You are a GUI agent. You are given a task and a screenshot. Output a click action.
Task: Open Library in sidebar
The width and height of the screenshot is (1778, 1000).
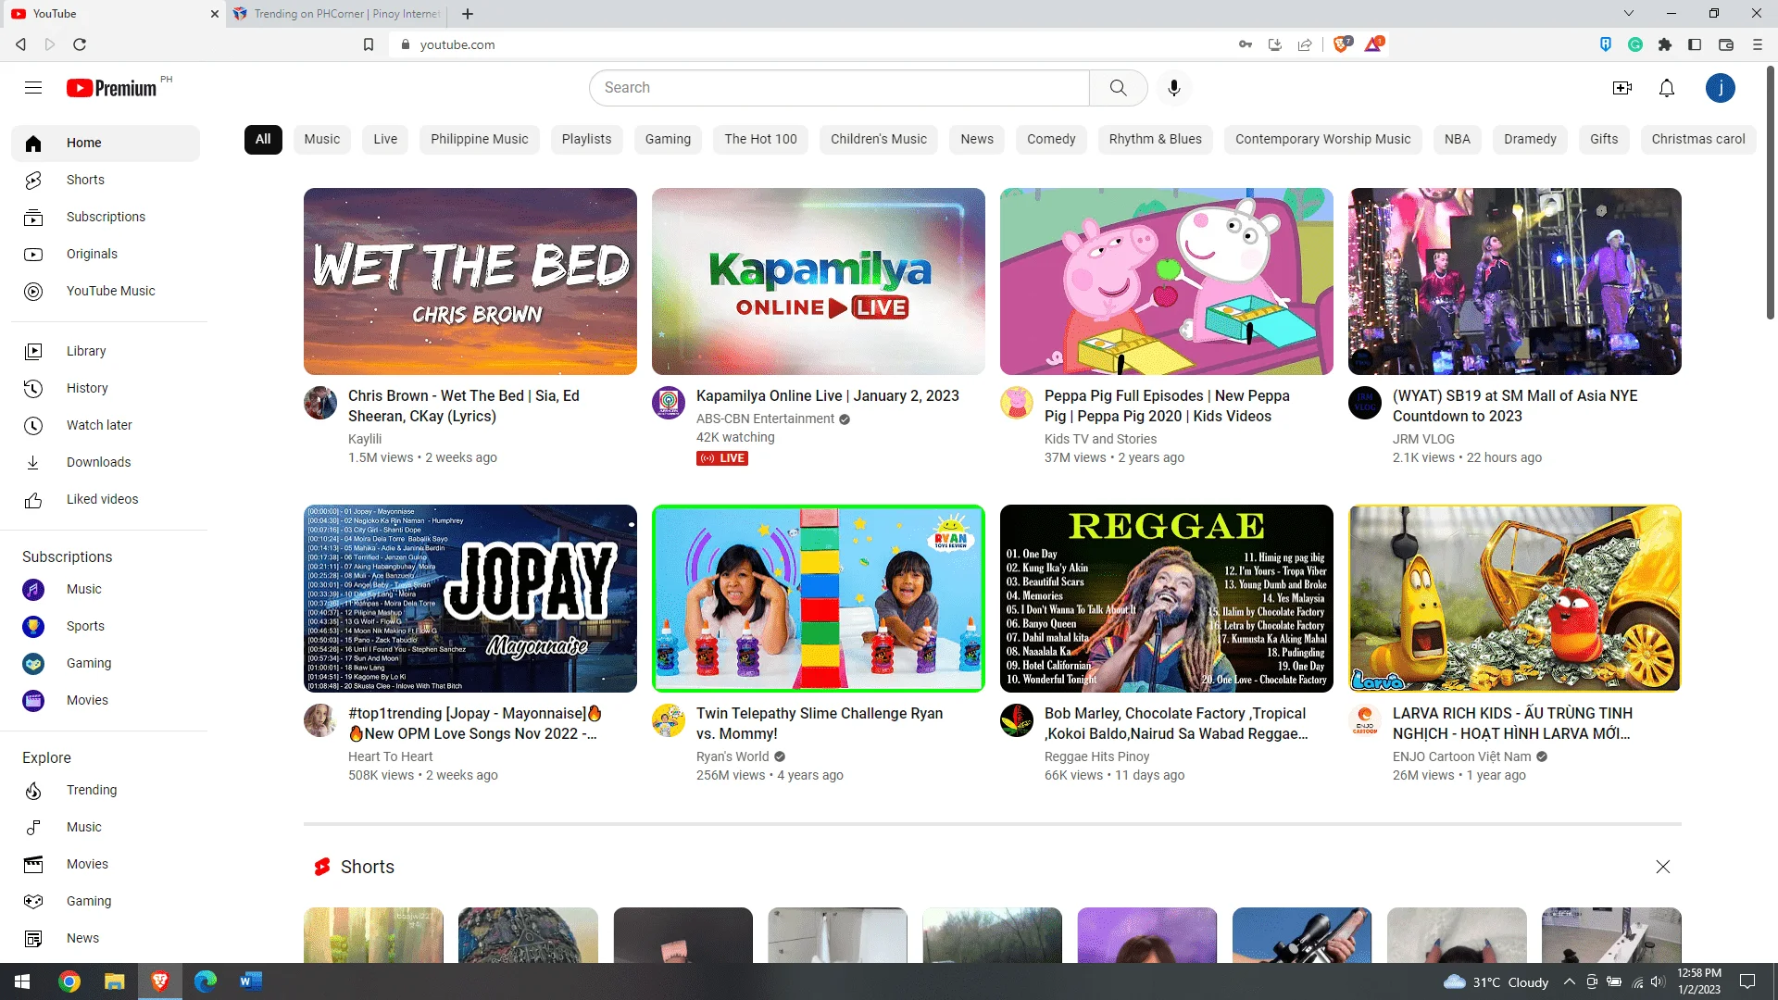point(106,351)
